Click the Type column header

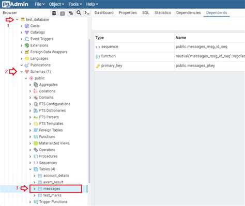point(134,38)
